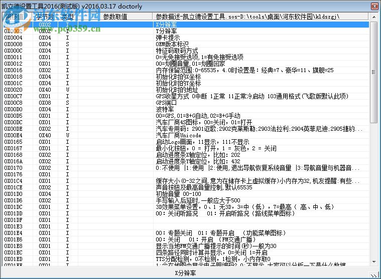The height and width of the screenshot is (279, 381).
Task: Click offset 0X0170 cell
Action: 13,168
